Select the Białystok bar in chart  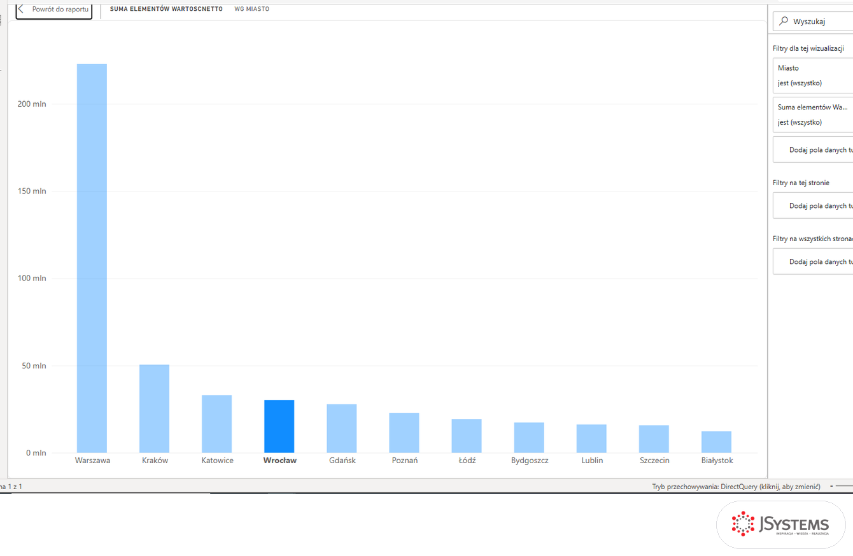click(716, 442)
